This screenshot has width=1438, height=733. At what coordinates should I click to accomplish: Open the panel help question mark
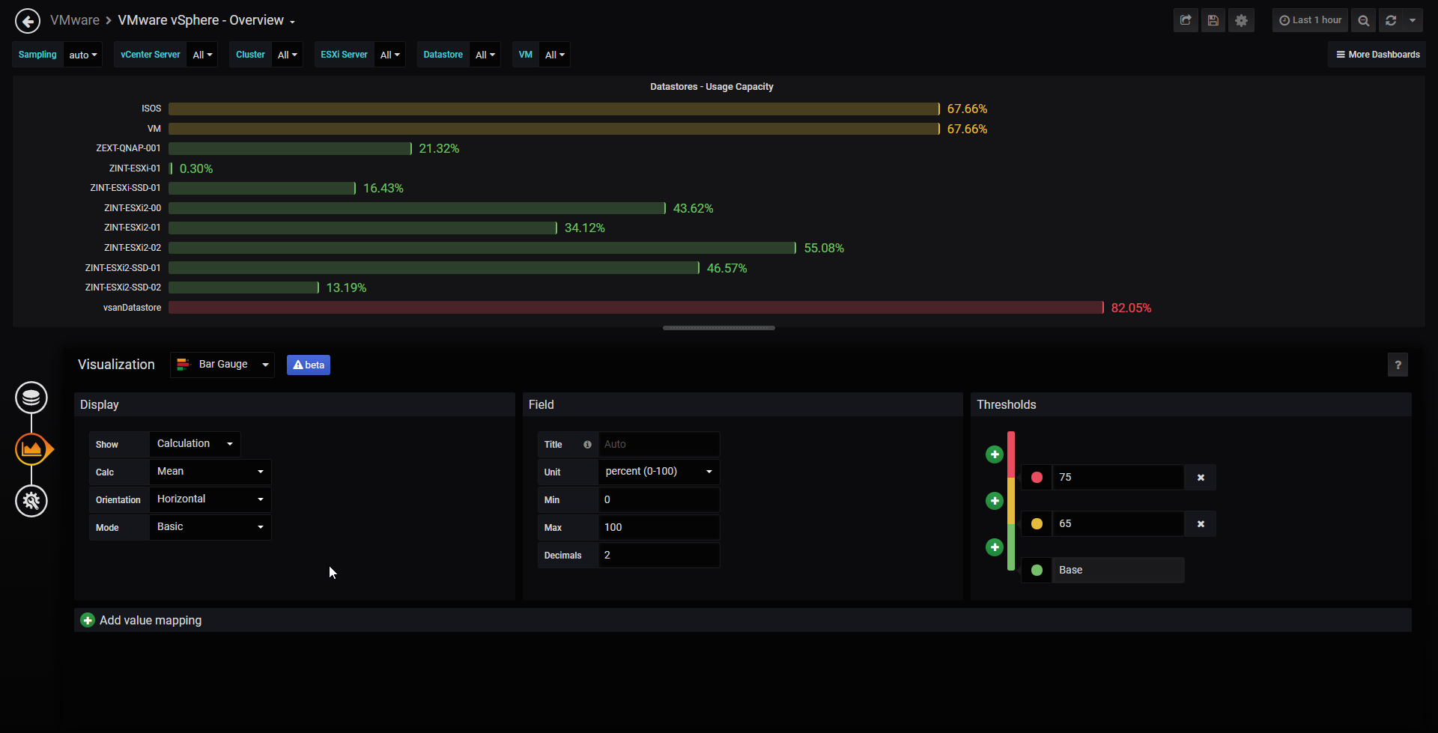tap(1398, 365)
